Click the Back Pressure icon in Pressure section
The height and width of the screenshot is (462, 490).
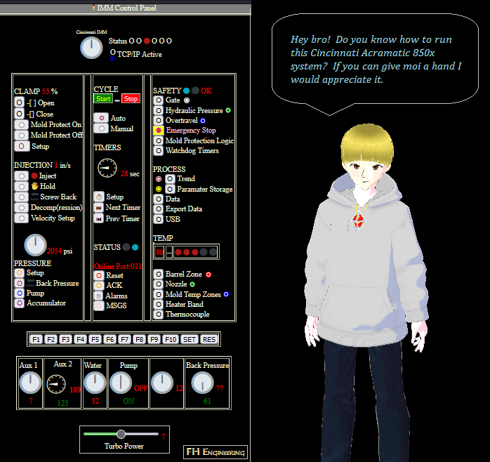(x=20, y=283)
